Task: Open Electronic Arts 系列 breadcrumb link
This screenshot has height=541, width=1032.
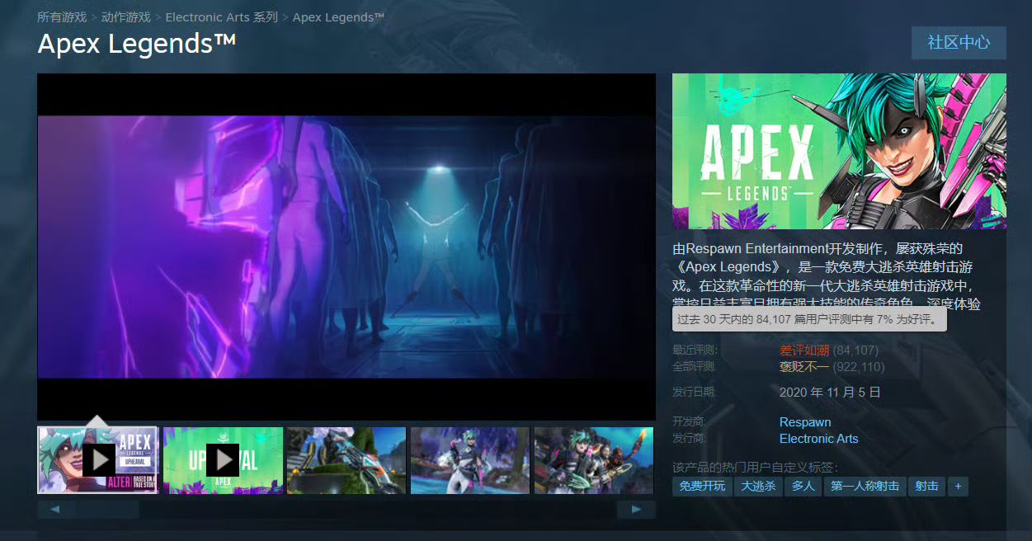Action: tap(222, 17)
